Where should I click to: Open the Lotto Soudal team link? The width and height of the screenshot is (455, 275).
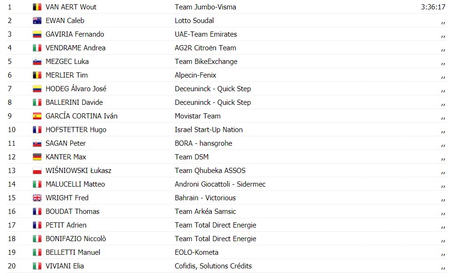tap(194, 21)
